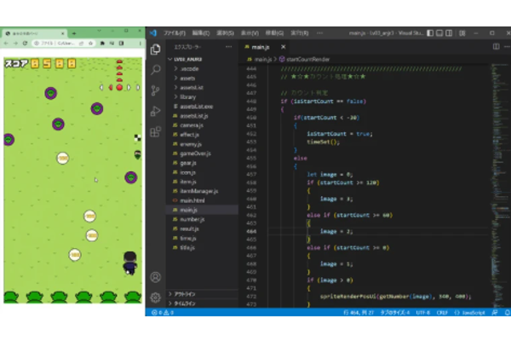Open the Run and Debug view
Viewport: 511px width, 341px height.
(x=156, y=112)
